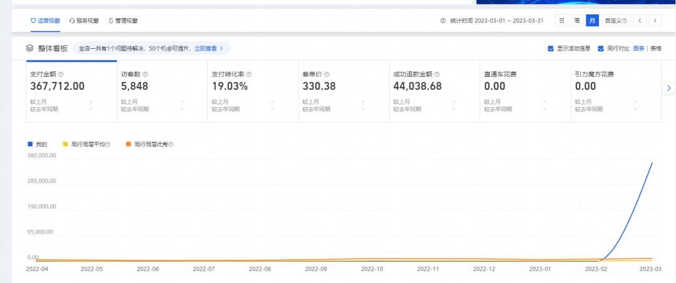676x283 pixels.
Task: Switch to the 服务视窗 tab
Action: [84, 21]
